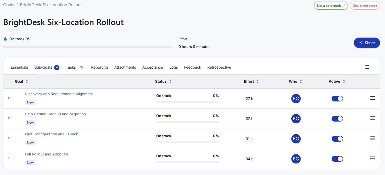Open the row menu for Full Rollout and Adoption
The image size is (385, 175).
point(373,158)
